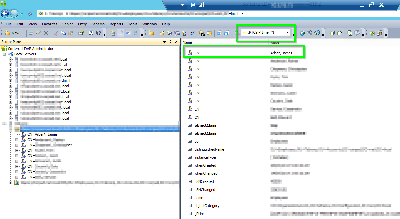
Task: Click the folder with green up arrow icon
Action: (x=372, y=33)
